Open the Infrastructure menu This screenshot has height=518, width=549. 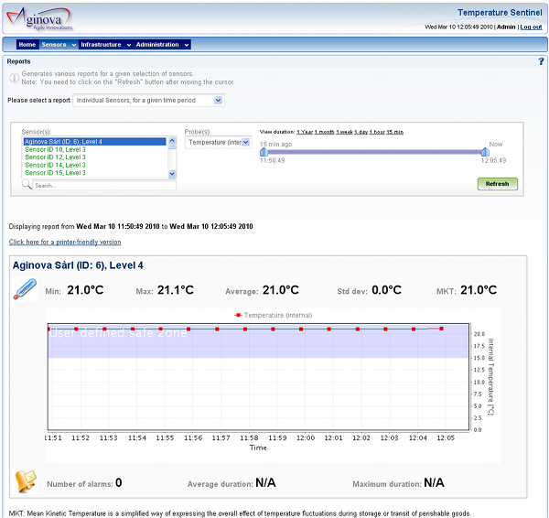pos(104,44)
